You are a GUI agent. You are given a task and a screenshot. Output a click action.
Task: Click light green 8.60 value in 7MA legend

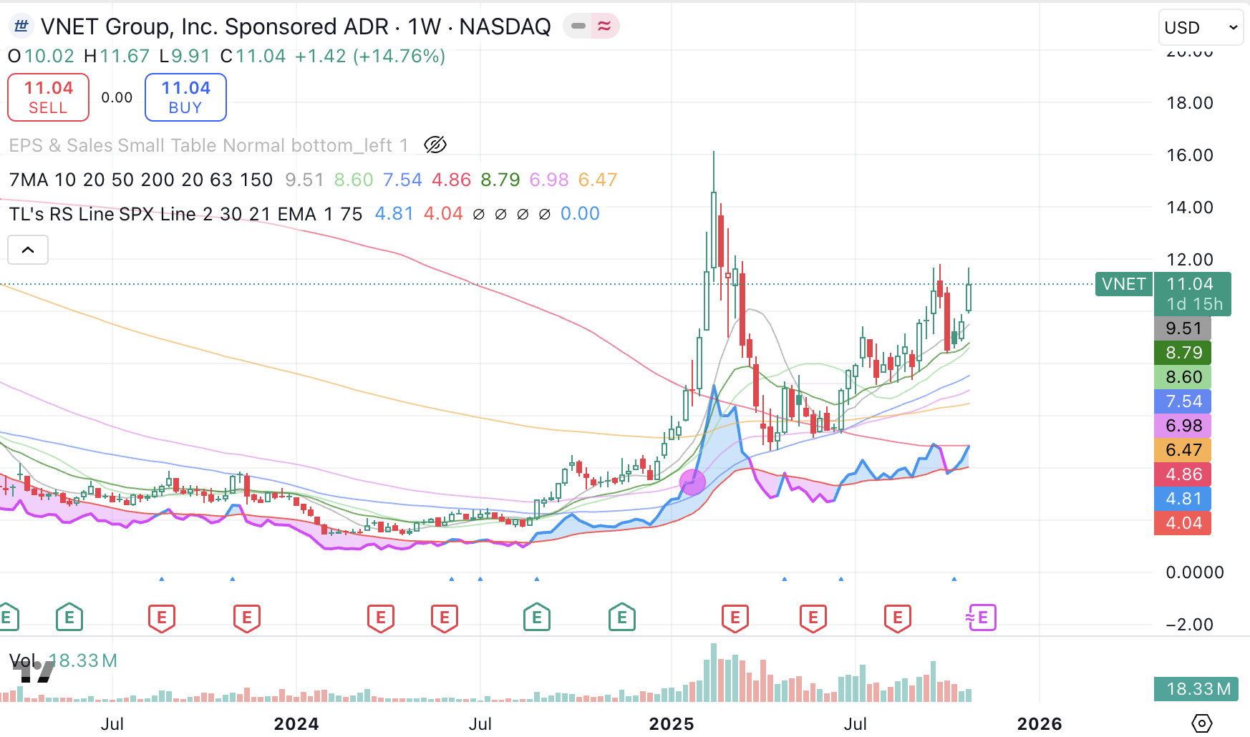[x=354, y=180]
